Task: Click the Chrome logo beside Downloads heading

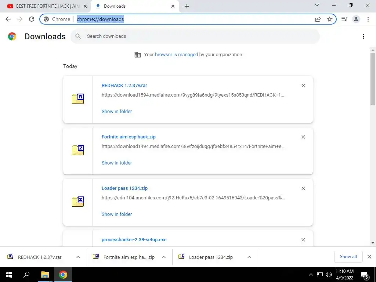Action: 12,36
